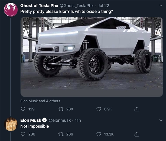
Task: Retweet Elon Musk's "Not impossible" reply
Action: coord(61,134)
